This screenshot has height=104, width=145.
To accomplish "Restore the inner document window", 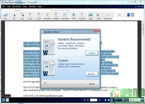I will click(x=139, y=7).
